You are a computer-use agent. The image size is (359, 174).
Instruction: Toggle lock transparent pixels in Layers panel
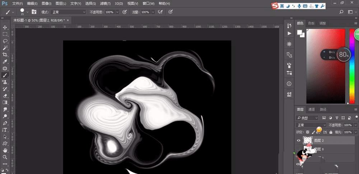[307, 132]
